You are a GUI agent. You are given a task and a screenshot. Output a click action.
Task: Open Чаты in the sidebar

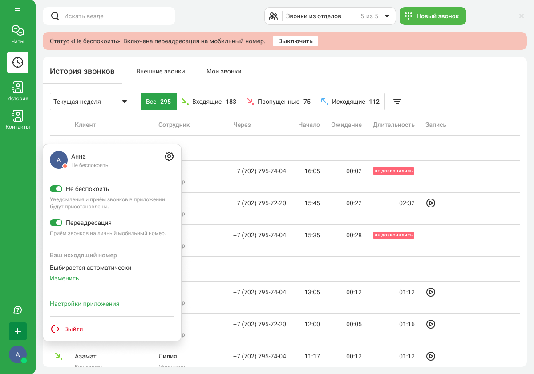pyautogui.click(x=18, y=34)
